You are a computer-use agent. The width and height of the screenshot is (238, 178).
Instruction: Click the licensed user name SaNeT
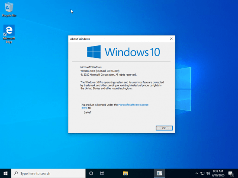[87, 112]
